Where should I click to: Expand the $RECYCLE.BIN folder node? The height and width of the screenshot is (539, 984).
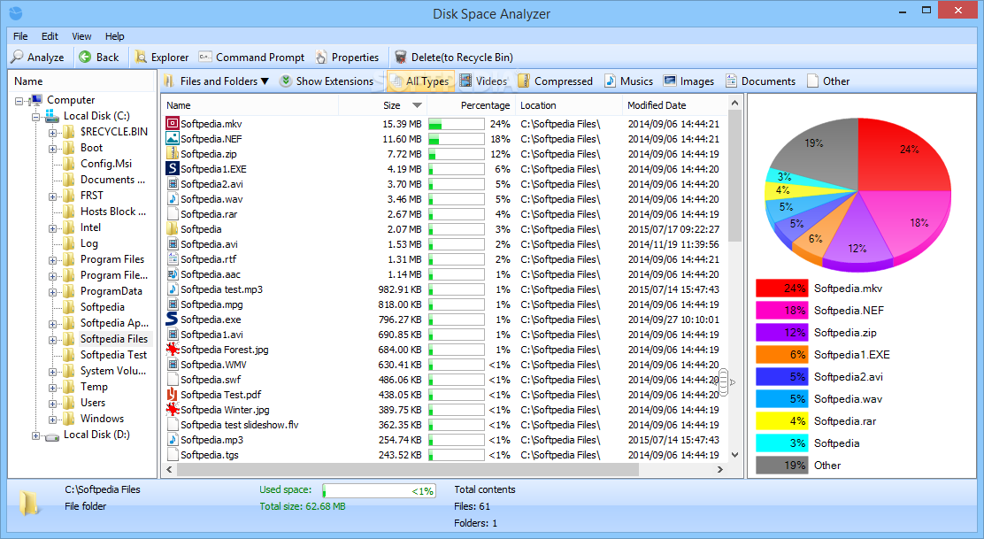tap(53, 133)
